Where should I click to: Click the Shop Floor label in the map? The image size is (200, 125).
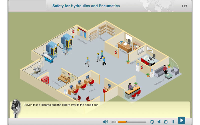(82, 40)
